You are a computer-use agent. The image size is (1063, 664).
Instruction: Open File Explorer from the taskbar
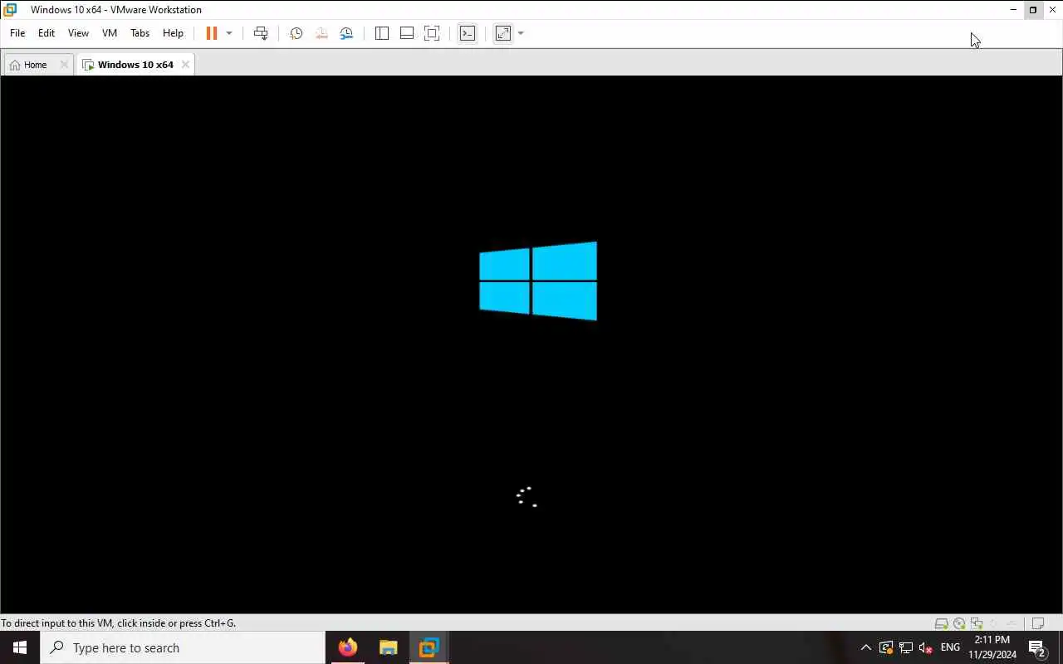(388, 647)
